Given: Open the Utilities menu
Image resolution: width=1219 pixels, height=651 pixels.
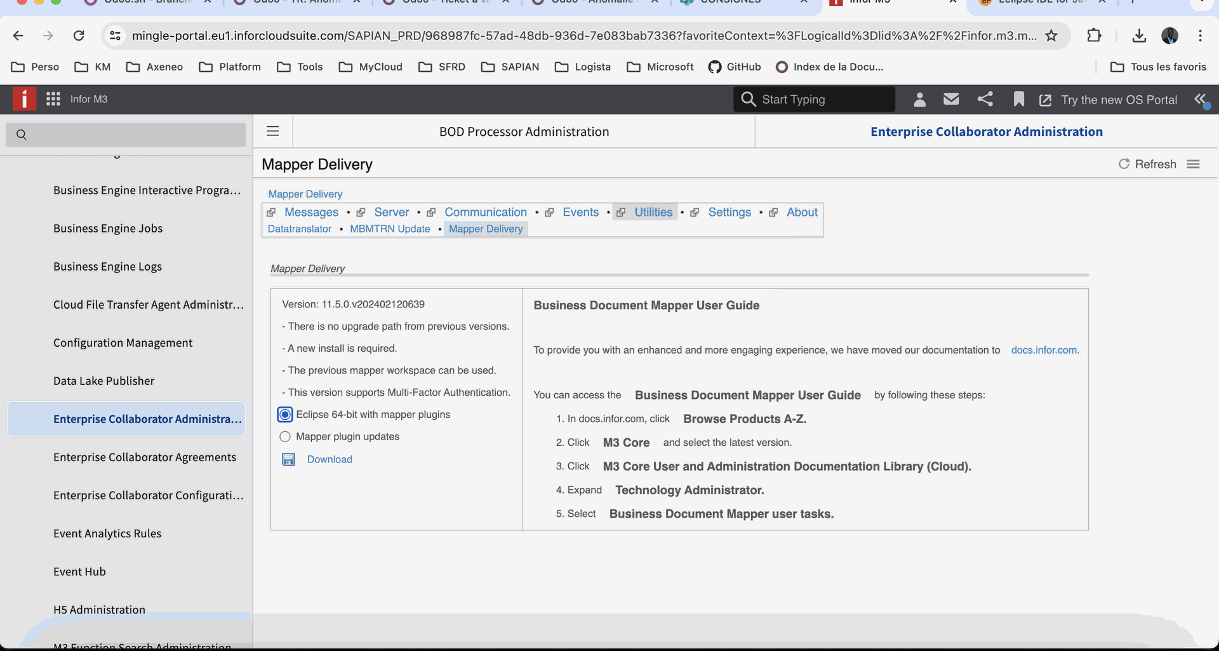Looking at the screenshot, I should point(653,212).
